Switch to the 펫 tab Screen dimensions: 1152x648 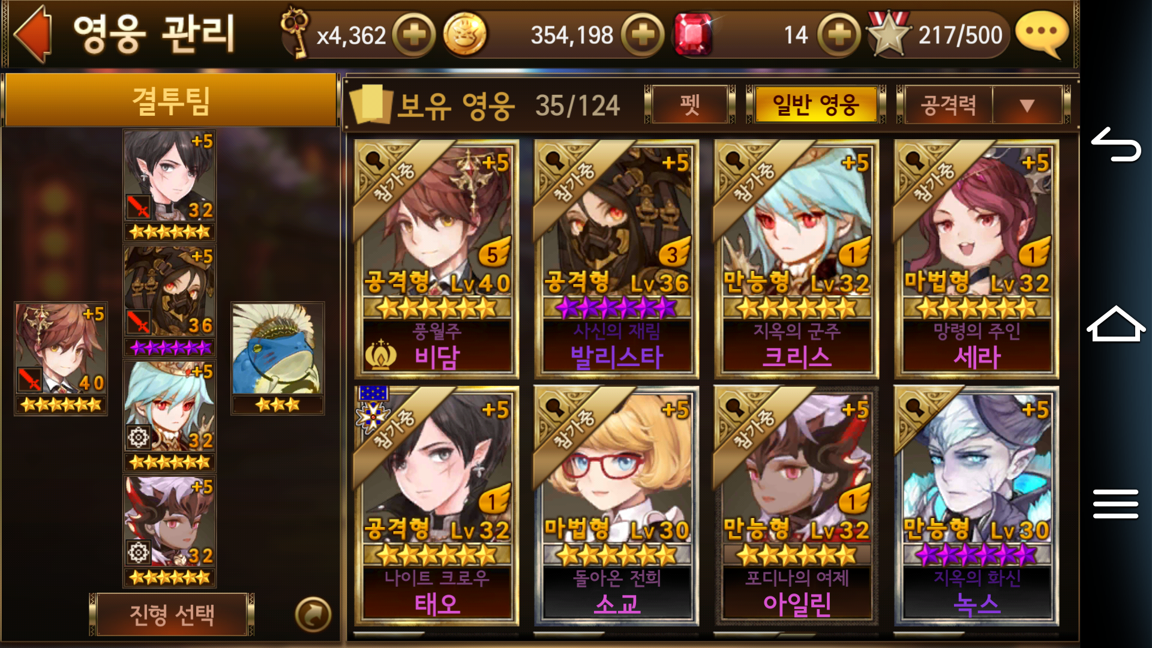(x=690, y=106)
